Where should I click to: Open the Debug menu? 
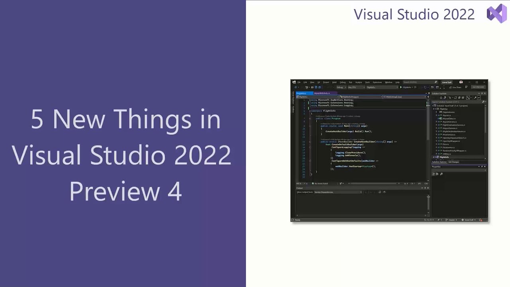pos(343,82)
